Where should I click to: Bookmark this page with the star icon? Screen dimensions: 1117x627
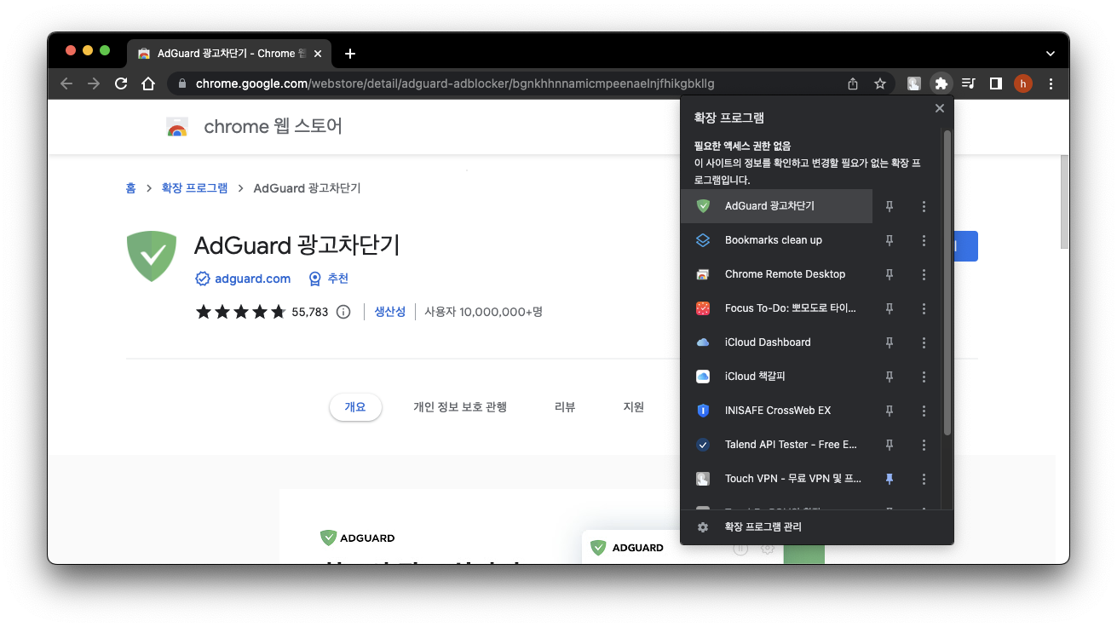[x=880, y=83]
